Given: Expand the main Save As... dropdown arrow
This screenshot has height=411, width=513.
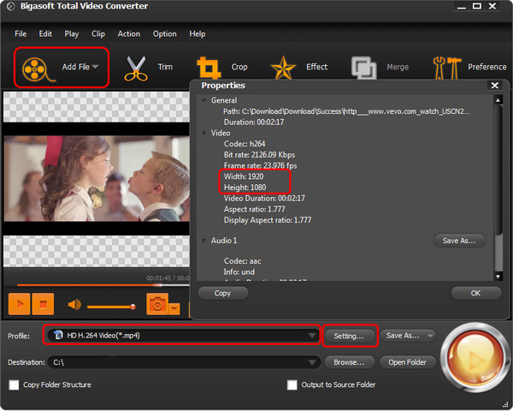Looking at the screenshot, I should point(430,336).
